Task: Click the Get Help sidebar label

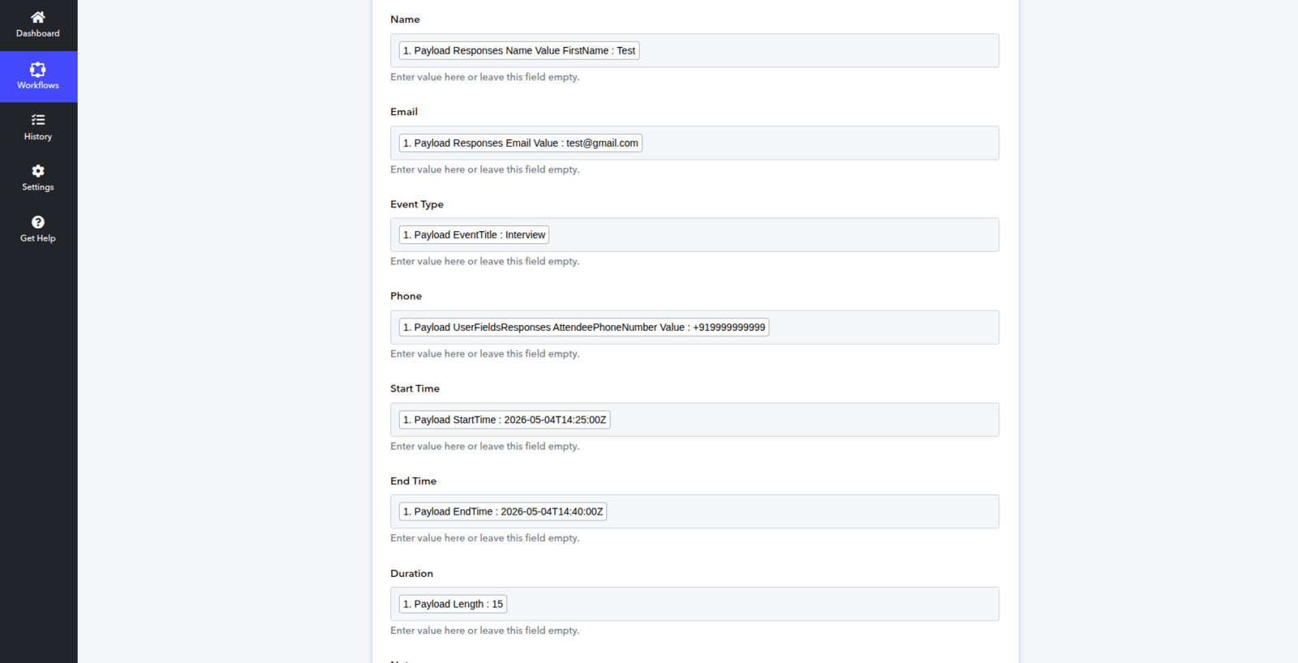Action: pos(38,238)
